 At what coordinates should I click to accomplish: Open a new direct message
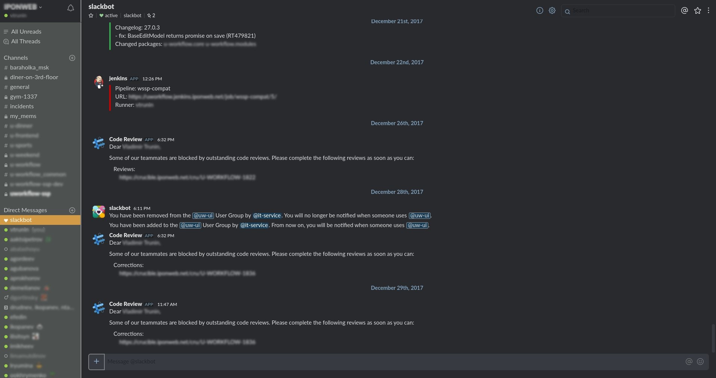point(72,210)
